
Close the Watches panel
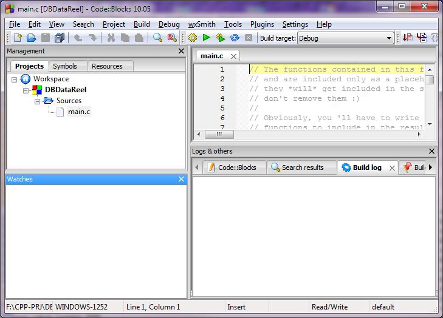coord(181,179)
